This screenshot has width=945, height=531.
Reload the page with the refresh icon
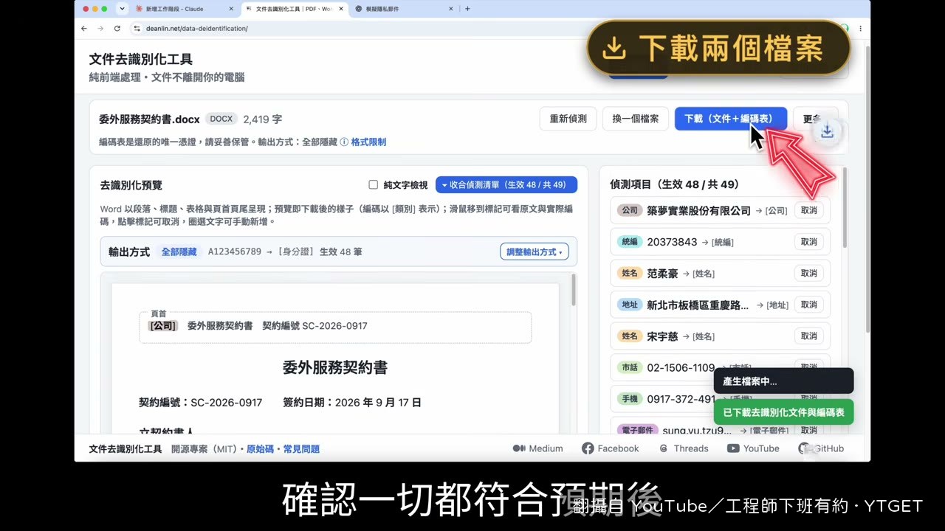click(x=117, y=28)
